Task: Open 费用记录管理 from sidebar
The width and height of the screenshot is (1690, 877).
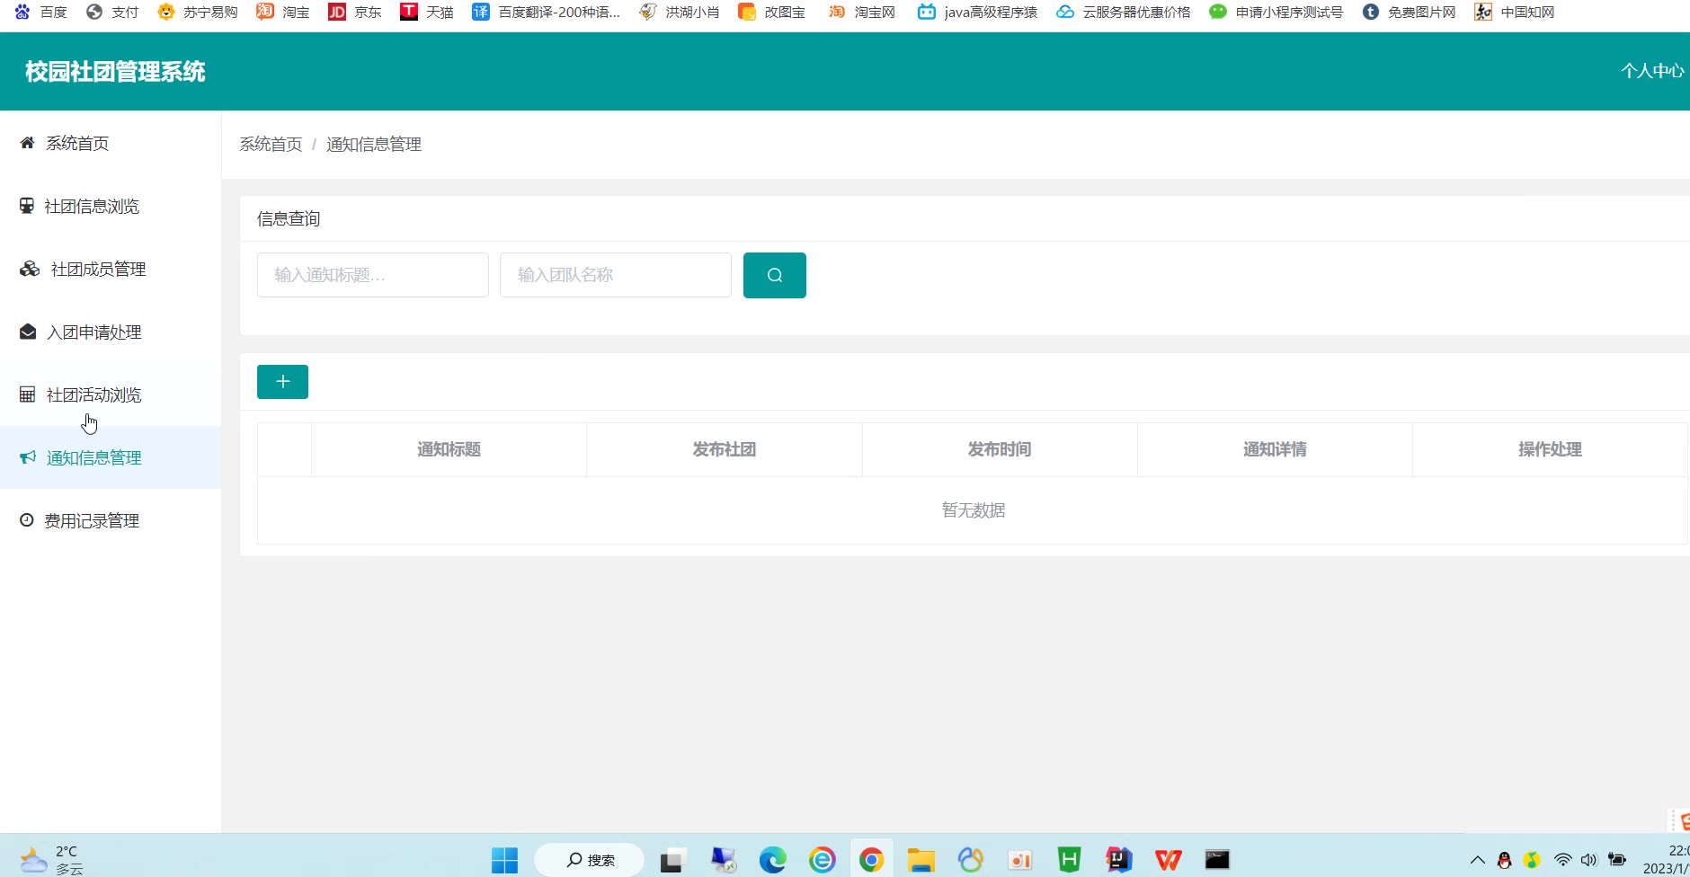Action: (x=92, y=521)
